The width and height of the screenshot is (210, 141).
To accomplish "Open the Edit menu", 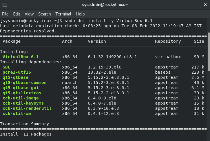I will [x=17, y=14].
